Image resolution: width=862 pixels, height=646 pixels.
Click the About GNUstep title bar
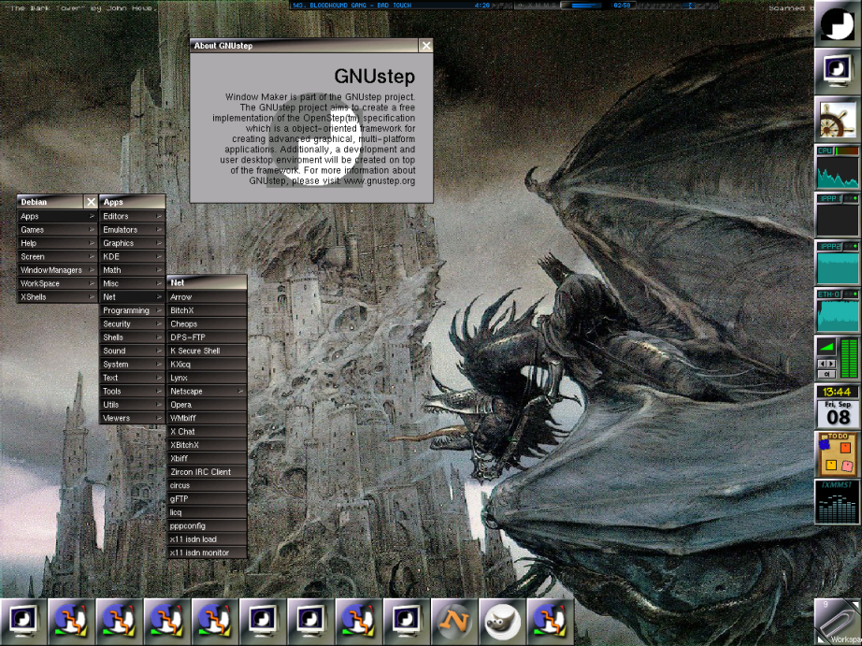tap(305, 46)
